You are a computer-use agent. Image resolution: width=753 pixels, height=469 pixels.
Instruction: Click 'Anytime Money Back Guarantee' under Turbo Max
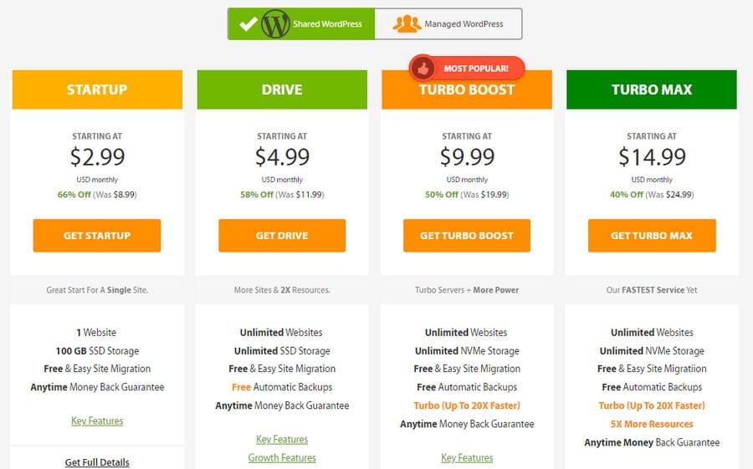pyautogui.click(x=652, y=442)
